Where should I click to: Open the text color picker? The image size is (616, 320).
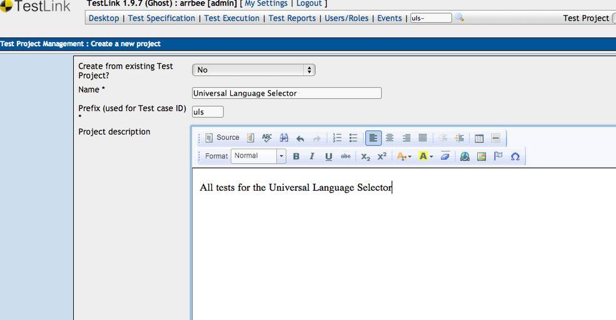coord(404,156)
